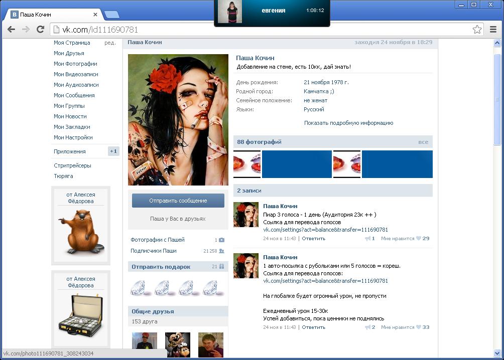Open the Стритрейсеры app link
Image resolution: width=504 pixels, height=360 pixels.
72,165
